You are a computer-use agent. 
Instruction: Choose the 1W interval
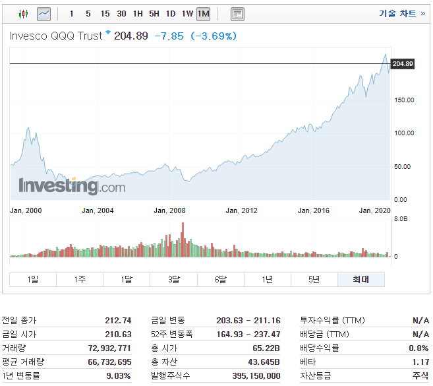click(x=187, y=14)
